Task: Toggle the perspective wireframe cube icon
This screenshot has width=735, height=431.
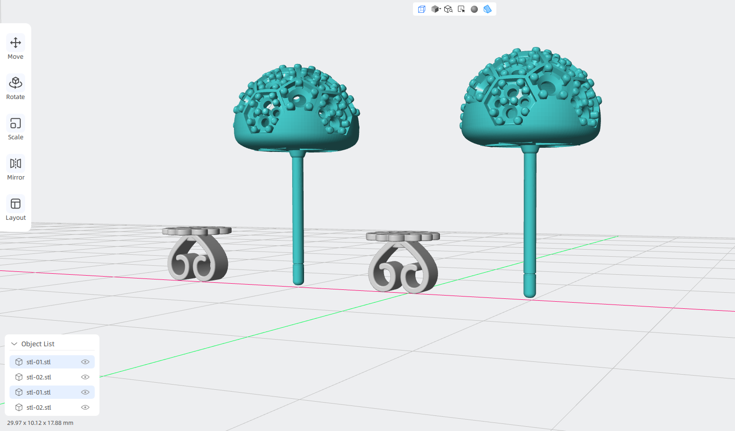Action: click(421, 9)
